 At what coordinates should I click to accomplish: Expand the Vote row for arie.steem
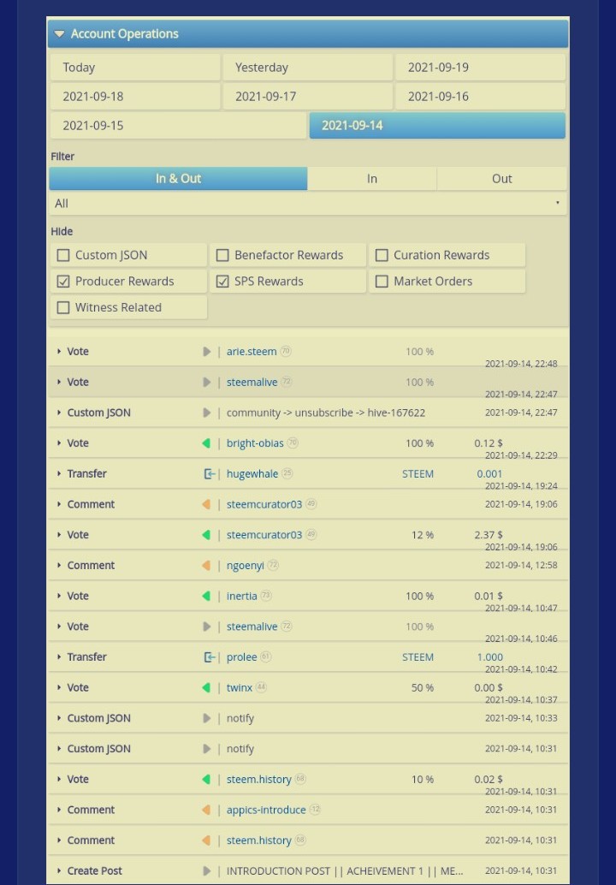pos(59,351)
